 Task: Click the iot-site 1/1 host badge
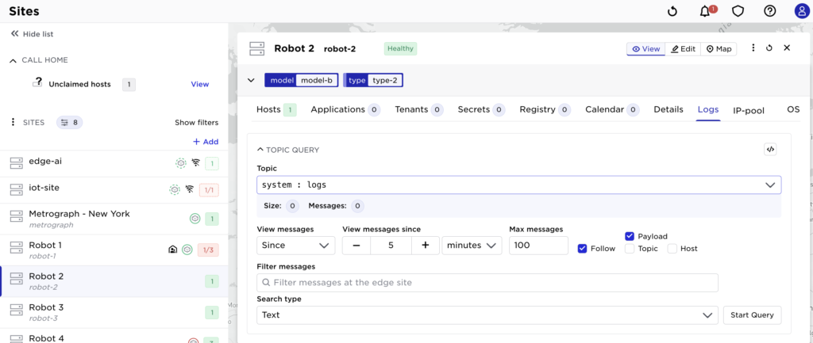(x=209, y=190)
